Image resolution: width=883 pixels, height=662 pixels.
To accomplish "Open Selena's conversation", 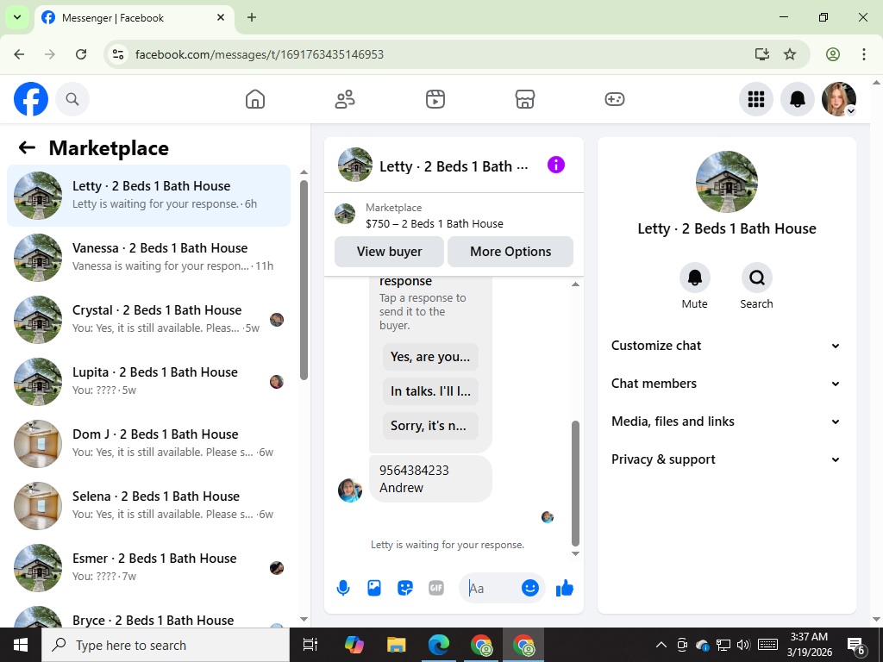I will click(148, 505).
